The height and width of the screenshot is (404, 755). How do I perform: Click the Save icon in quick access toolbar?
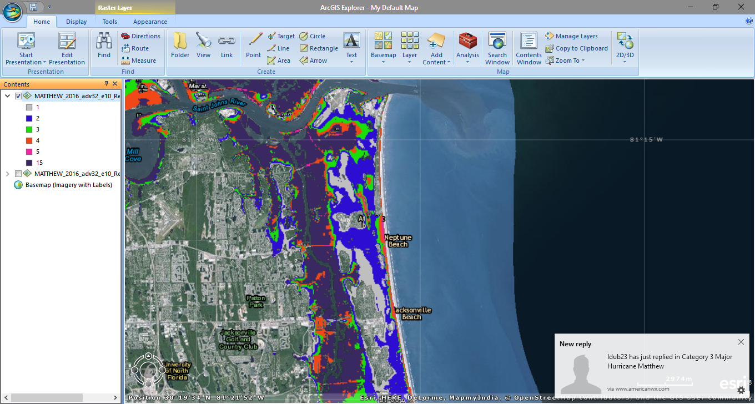pyautogui.click(x=33, y=7)
